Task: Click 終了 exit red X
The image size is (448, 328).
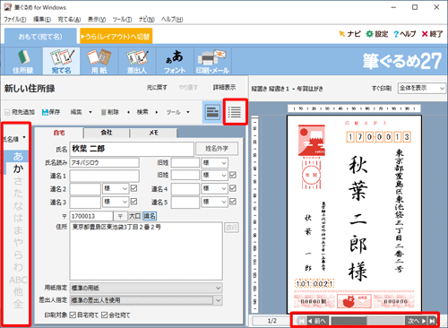Action: (432, 34)
